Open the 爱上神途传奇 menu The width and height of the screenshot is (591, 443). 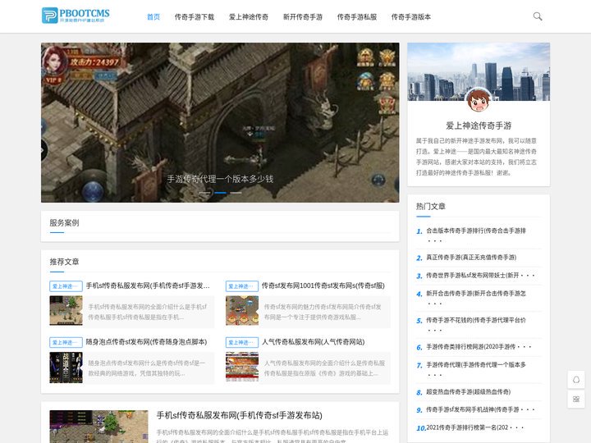(249, 17)
